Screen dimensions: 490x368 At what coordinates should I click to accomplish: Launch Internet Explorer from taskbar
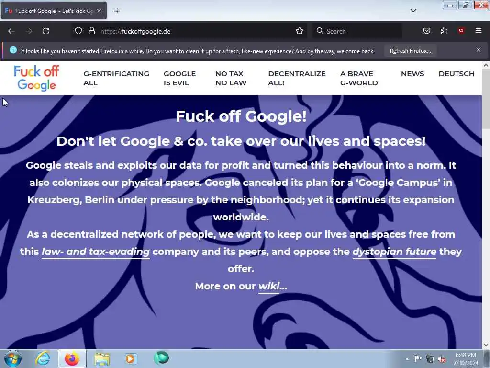pos(43,358)
